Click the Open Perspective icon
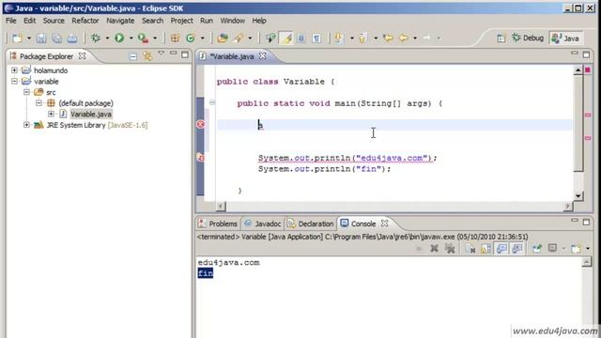Image resolution: width=601 pixels, height=338 pixels. [501, 38]
